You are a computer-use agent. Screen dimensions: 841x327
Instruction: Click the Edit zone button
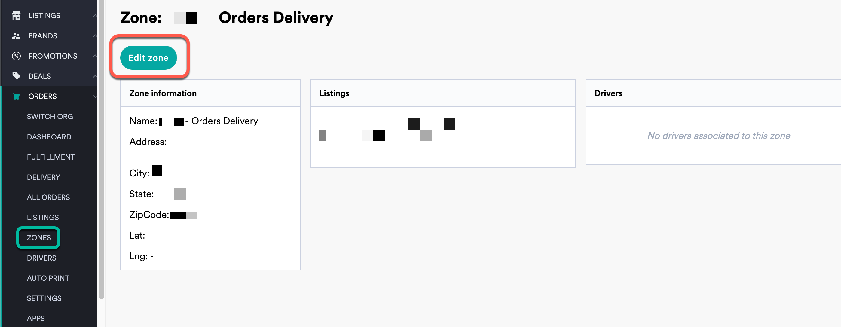148,57
